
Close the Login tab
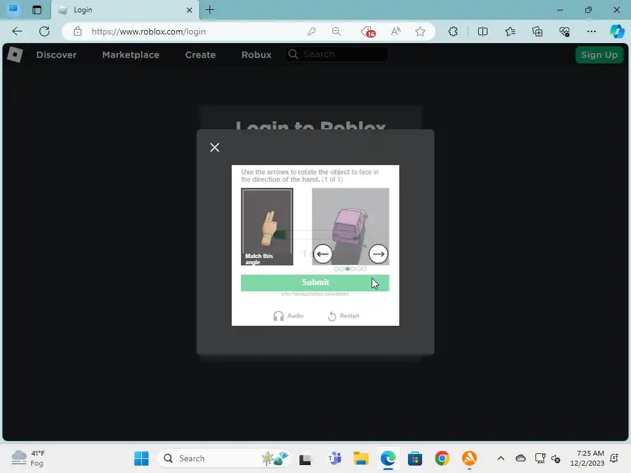[189, 10]
